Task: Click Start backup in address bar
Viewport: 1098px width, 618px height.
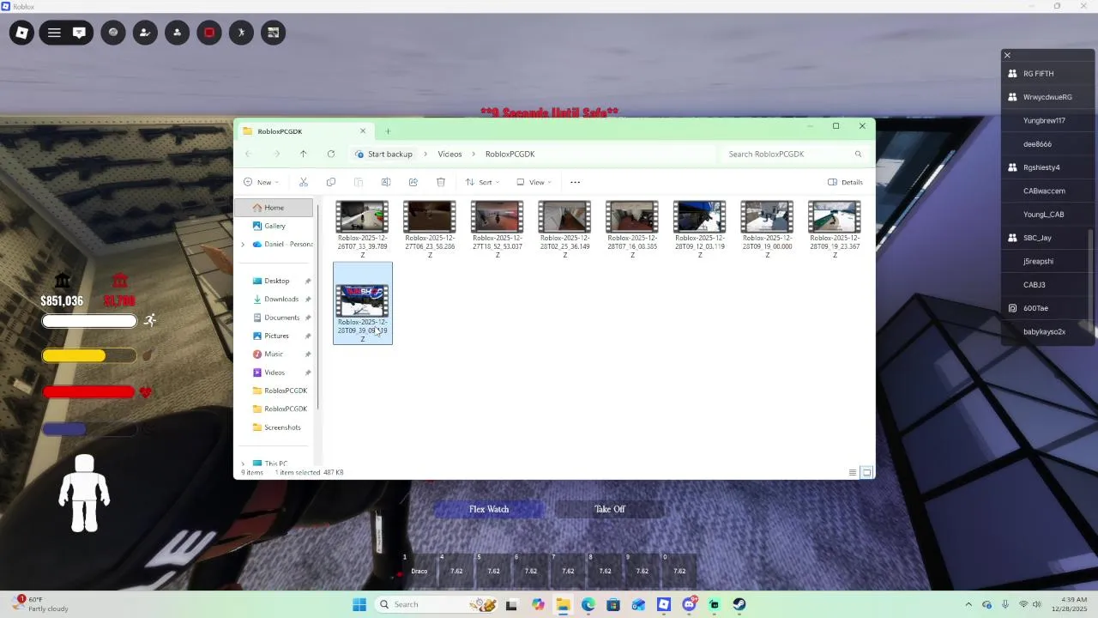Action: point(383,154)
